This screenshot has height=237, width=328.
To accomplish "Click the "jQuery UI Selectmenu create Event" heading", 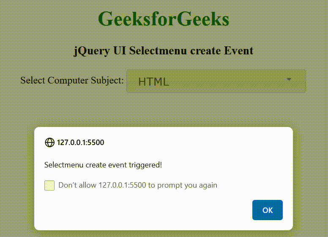I will 164,51.
